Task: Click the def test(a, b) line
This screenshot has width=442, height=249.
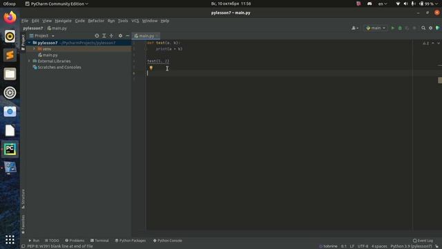Action: [x=163, y=43]
